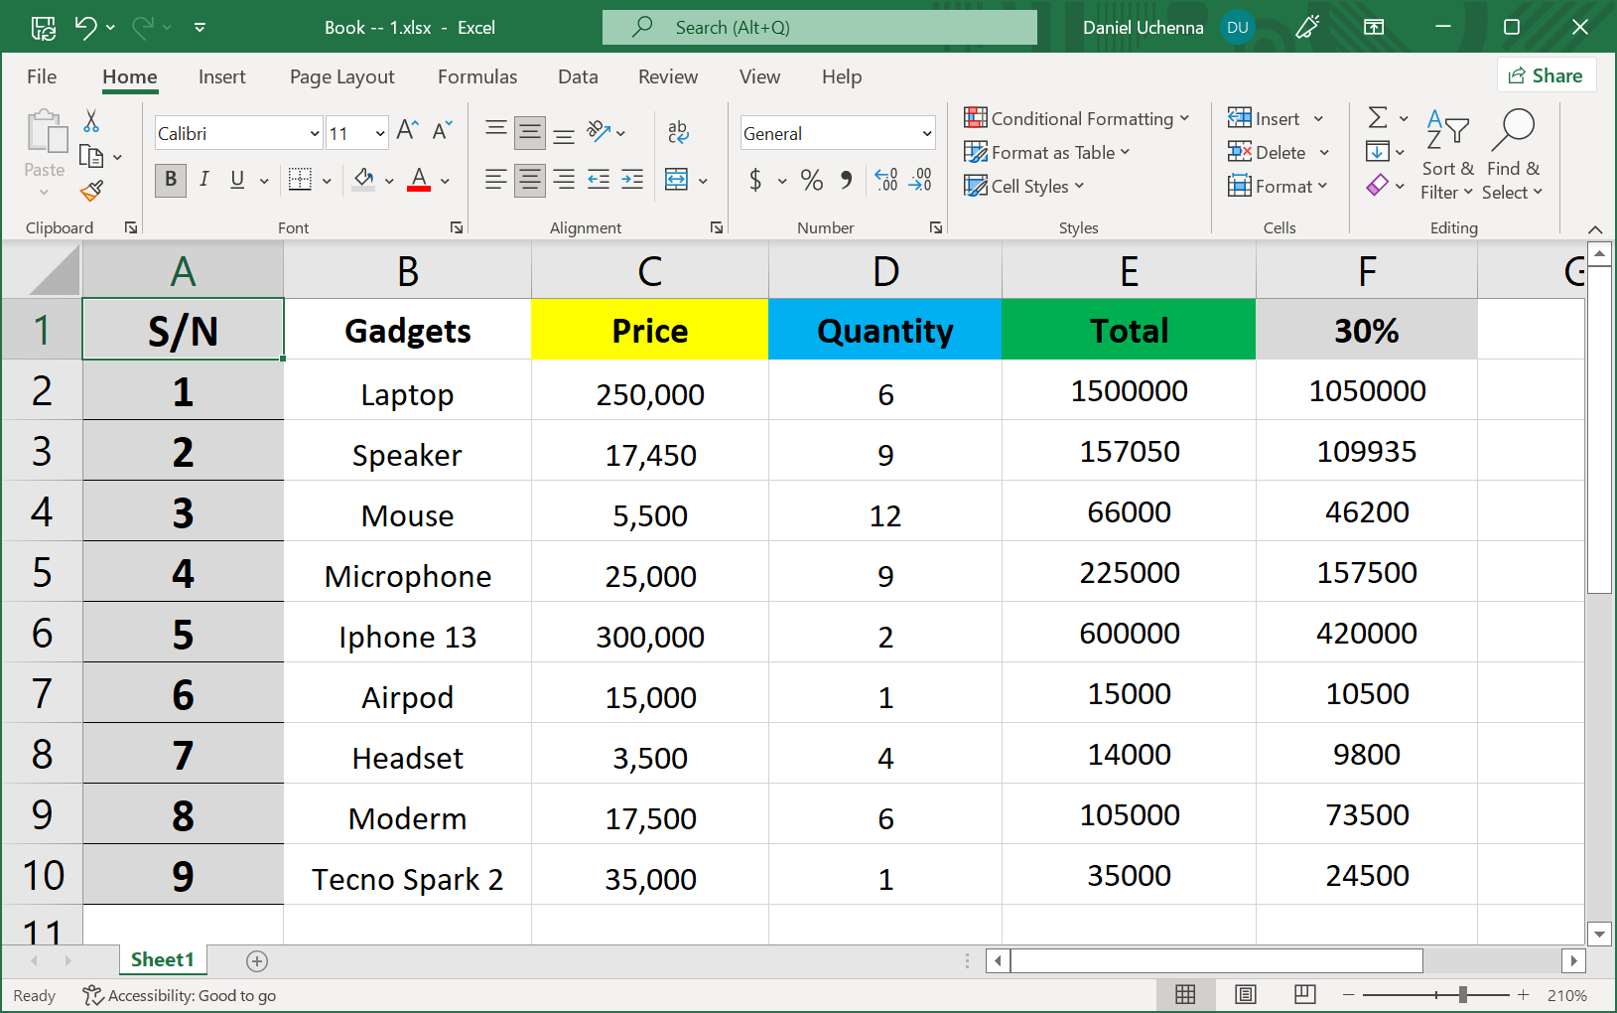This screenshot has height=1013, width=1617.
Task: Click the Share button
Action: coord(1546,75)
